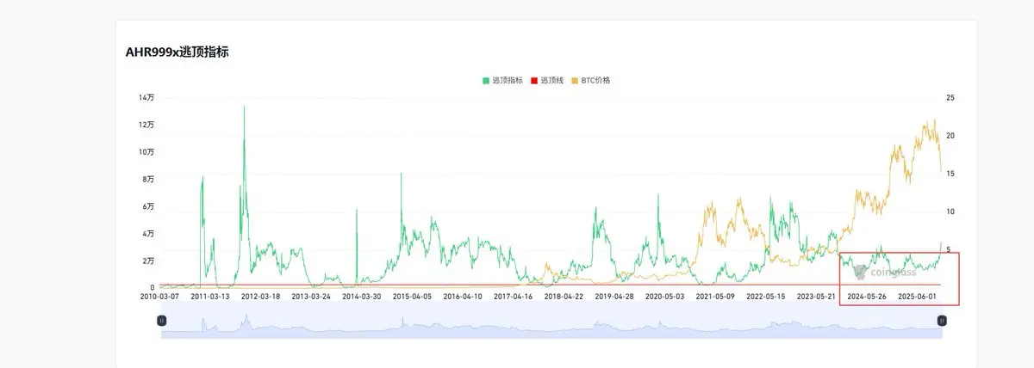The height and width of the screenshot is (368, 1034).
Task: Click the 4万 left axis label
Action: 148,233
